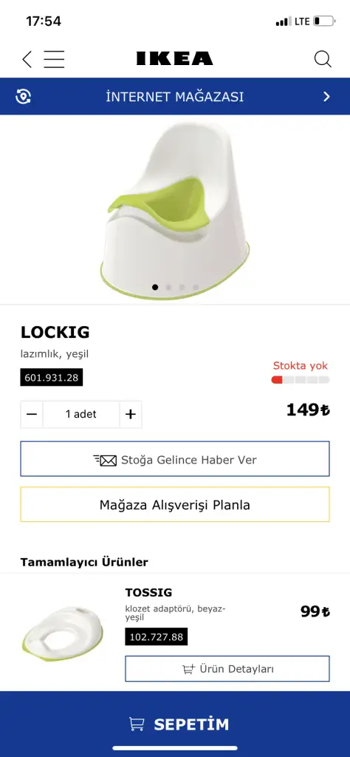Open the İNTERNET MAĞAZASI banner
This screenshot has width=350, height=757.
(175, 97)
